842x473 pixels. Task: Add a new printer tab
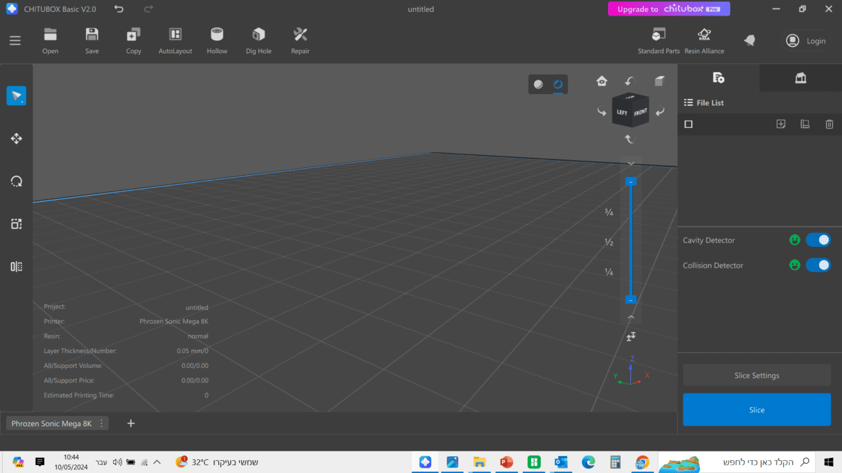coord(131,423)
